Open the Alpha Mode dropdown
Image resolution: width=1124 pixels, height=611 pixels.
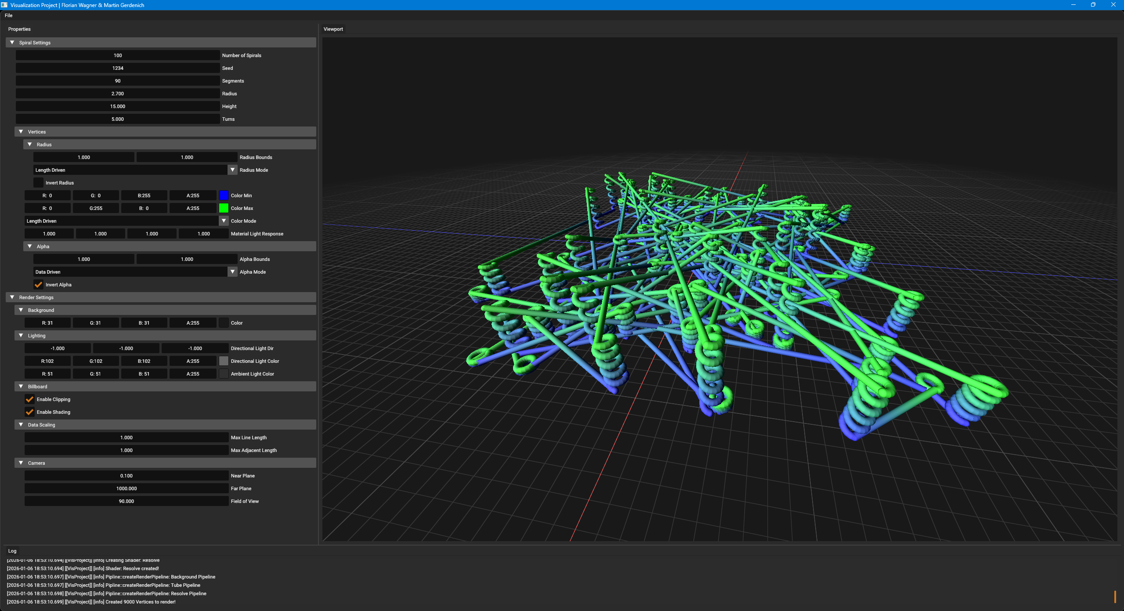pyautogui.click(x=233, y=272)
